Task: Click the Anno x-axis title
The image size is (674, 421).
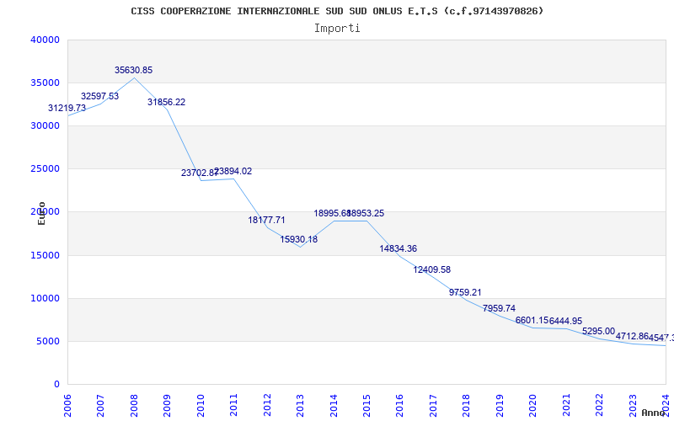Action: click(653, 413)
